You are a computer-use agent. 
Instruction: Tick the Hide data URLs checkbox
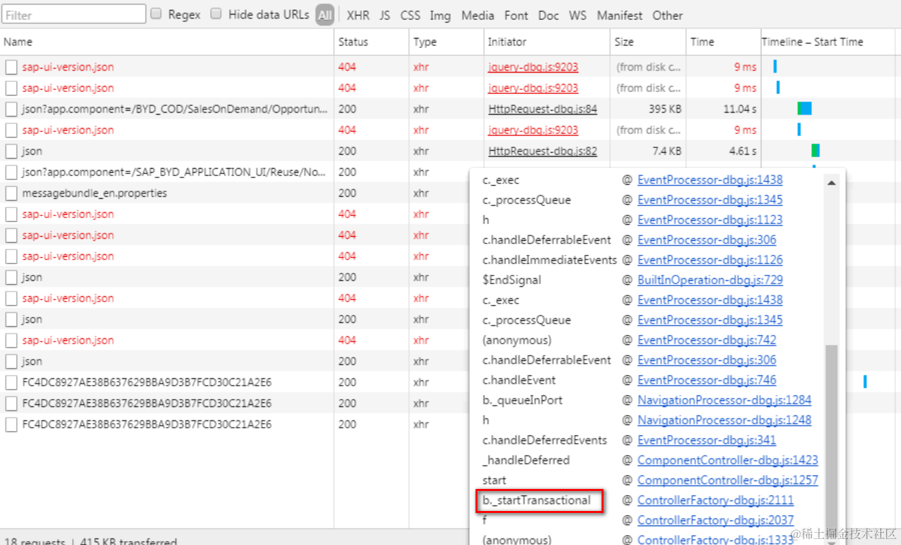point(216,13)
